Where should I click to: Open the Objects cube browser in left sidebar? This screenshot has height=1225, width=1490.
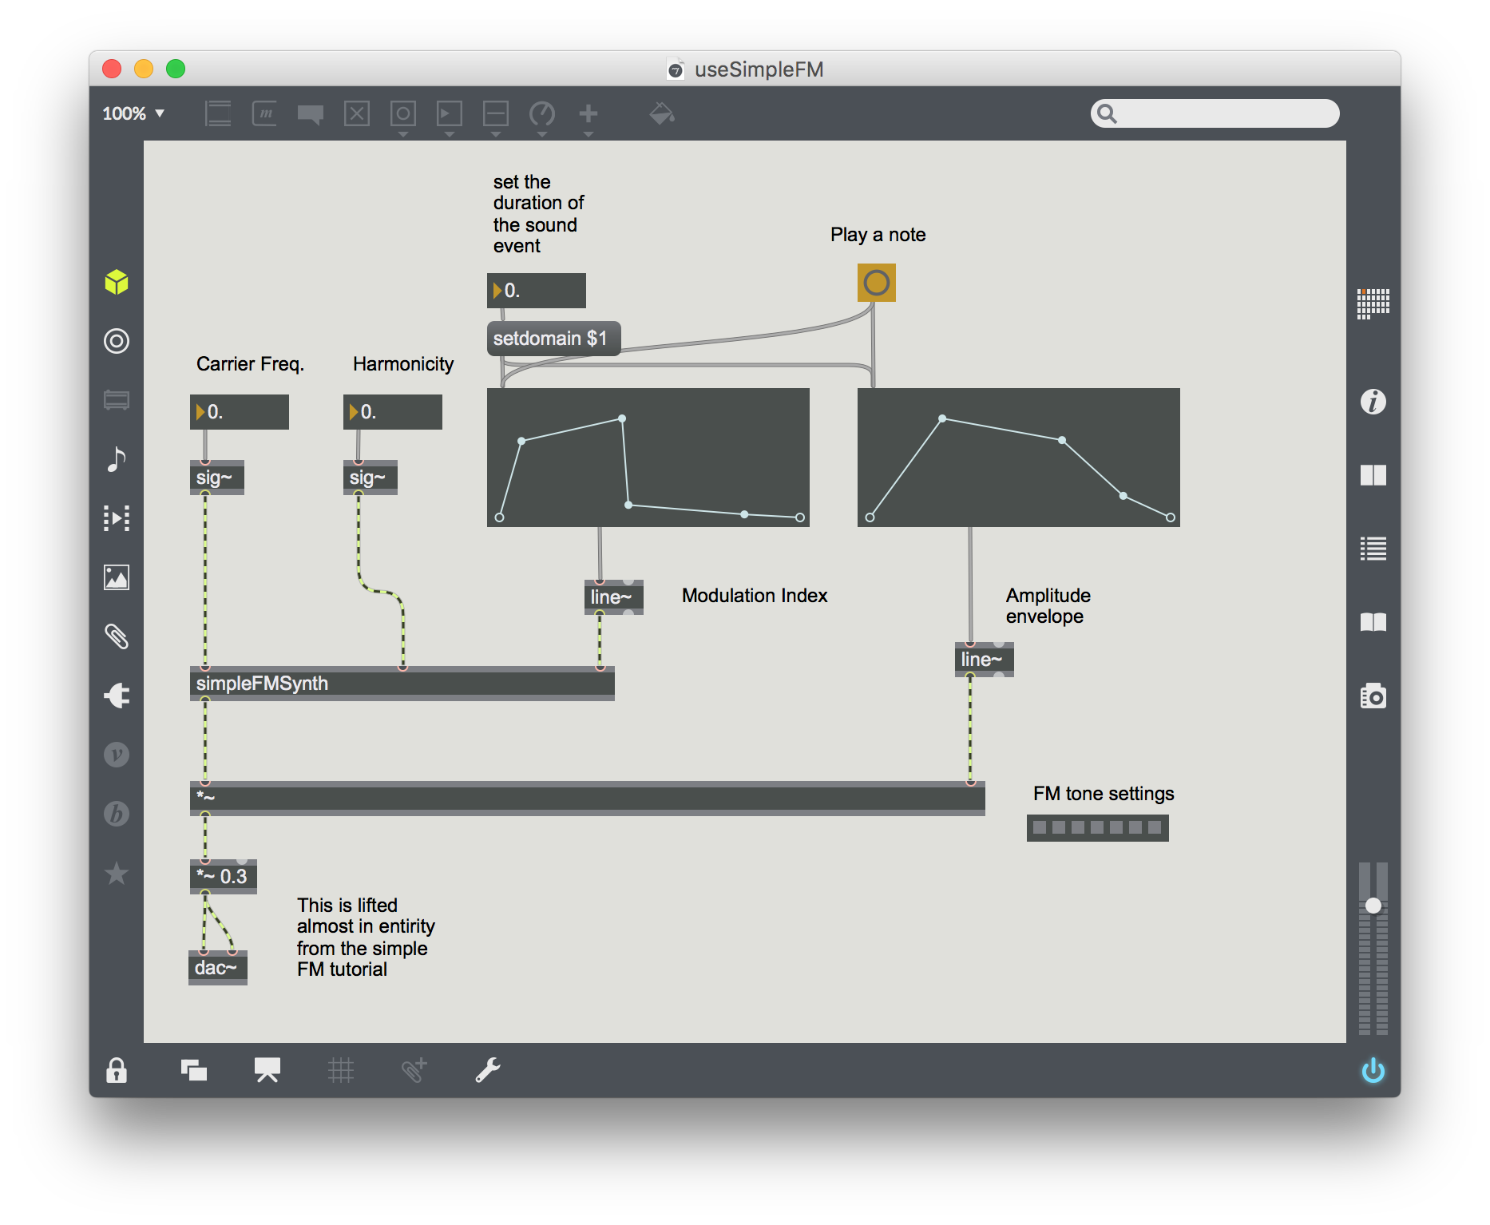117,282
